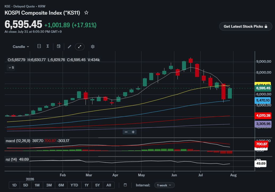Select the YTD range tab

point(74,185)
